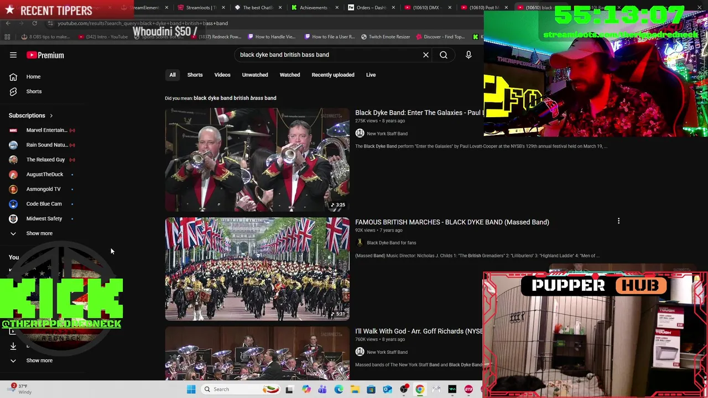Click the magnifying glass search button
The image size is (708, 398).
coord(444,55)
